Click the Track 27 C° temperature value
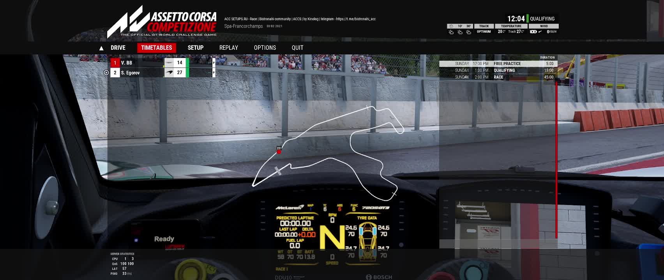664x280 pixels. [x=516, y=32]
